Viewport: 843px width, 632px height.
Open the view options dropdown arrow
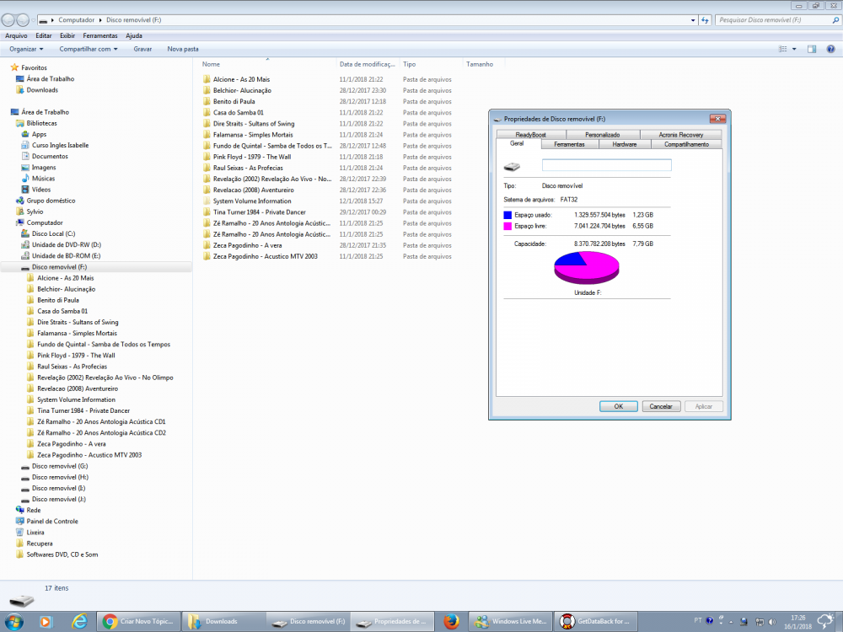[794, 49]
